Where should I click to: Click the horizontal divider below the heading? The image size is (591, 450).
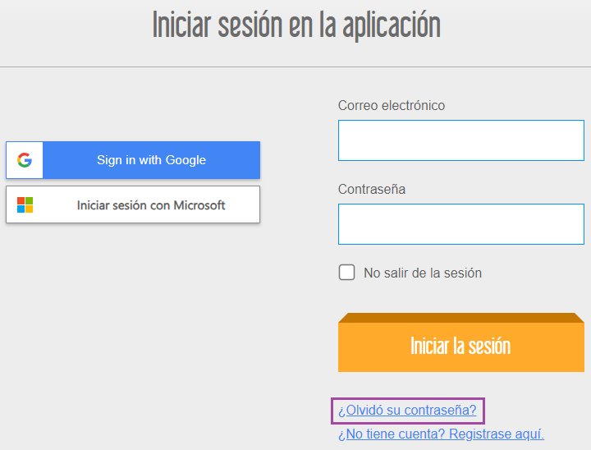coord(295,67)
